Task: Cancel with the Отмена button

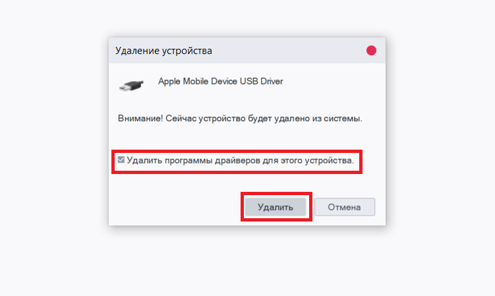Action: pyautogui.click(x=345, y=207)
